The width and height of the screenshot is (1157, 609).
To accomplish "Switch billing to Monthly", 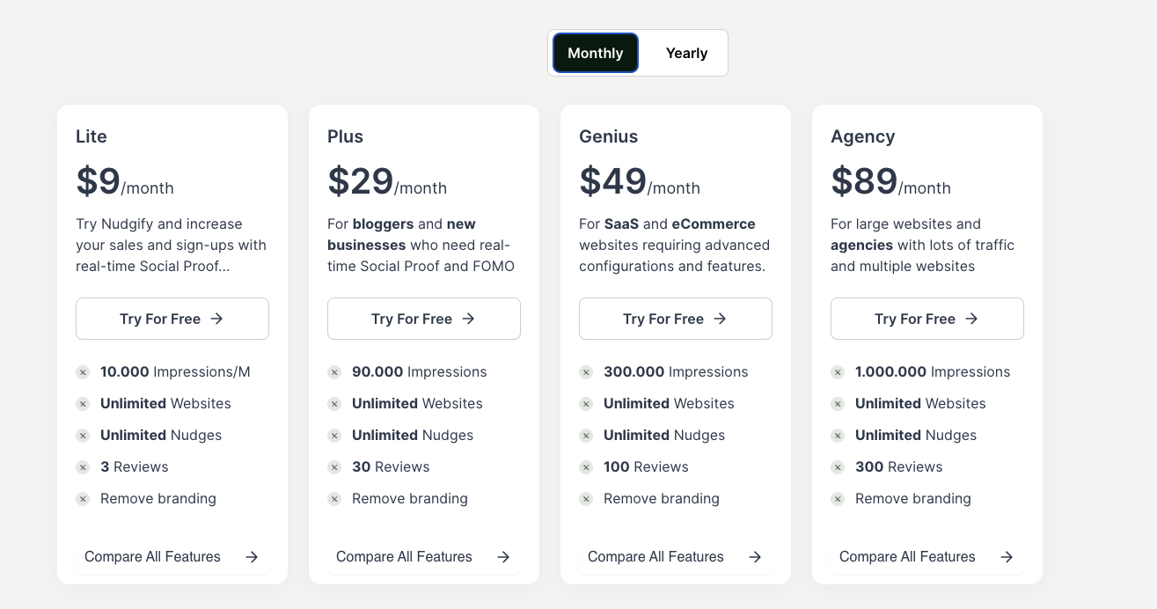I will point(595,53).
